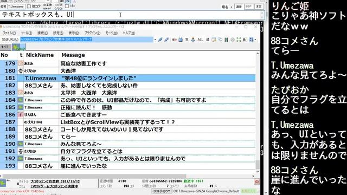
Task: Click the gray circular target icon
Action: (233, 40)
